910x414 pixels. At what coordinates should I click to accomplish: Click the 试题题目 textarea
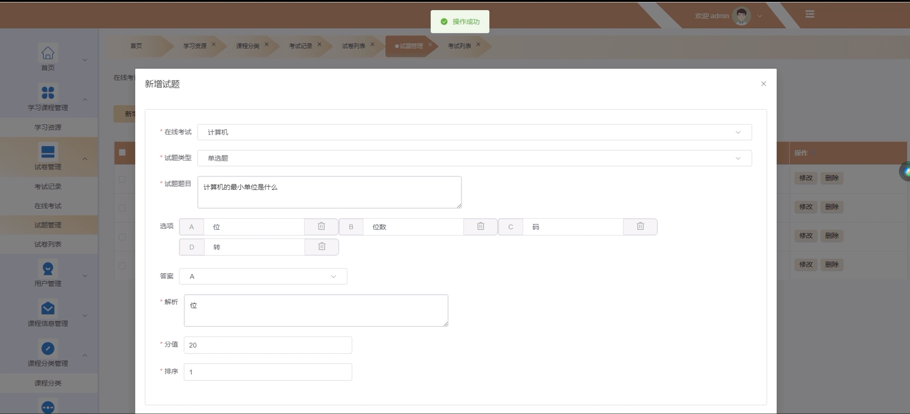pos(330,192)
